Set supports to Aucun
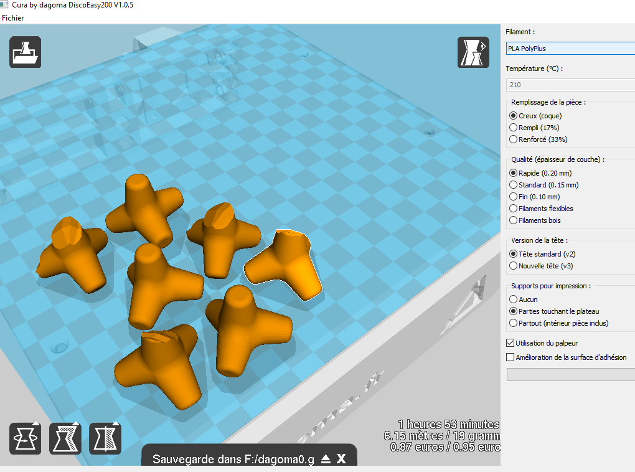Screen dimensions: 635x472 pos(523,300)
